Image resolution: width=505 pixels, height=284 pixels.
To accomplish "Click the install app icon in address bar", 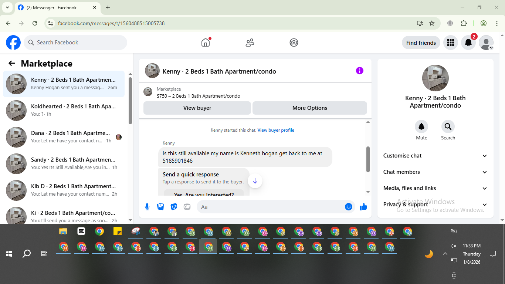I will coord(420,23).
